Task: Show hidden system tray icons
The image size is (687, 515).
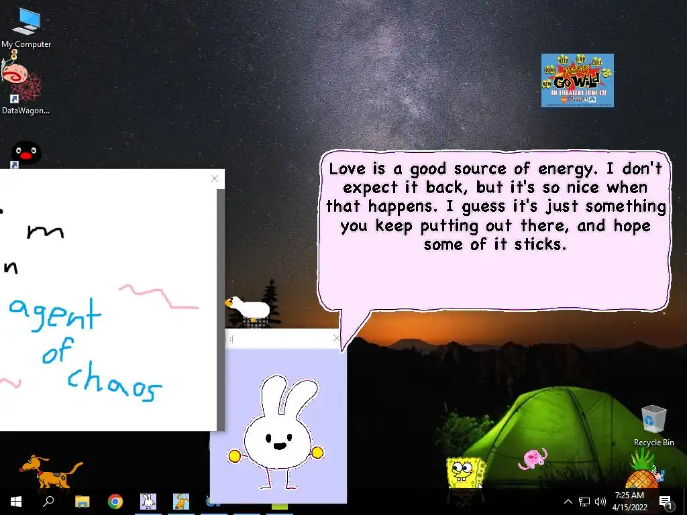Action: point(568,502)
